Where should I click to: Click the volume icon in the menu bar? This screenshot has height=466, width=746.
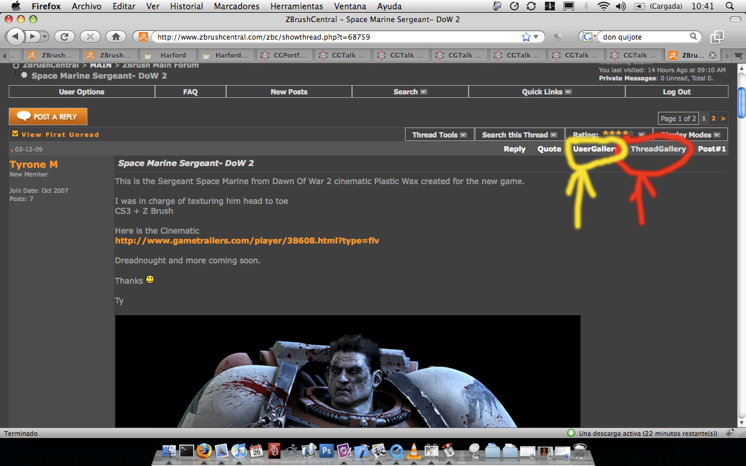coord(620,6)
